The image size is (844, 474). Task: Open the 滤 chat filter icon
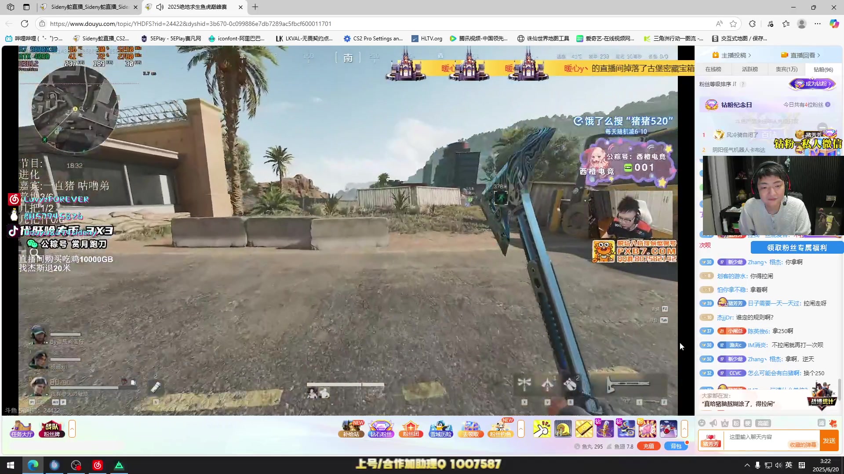tap(821, 423)
